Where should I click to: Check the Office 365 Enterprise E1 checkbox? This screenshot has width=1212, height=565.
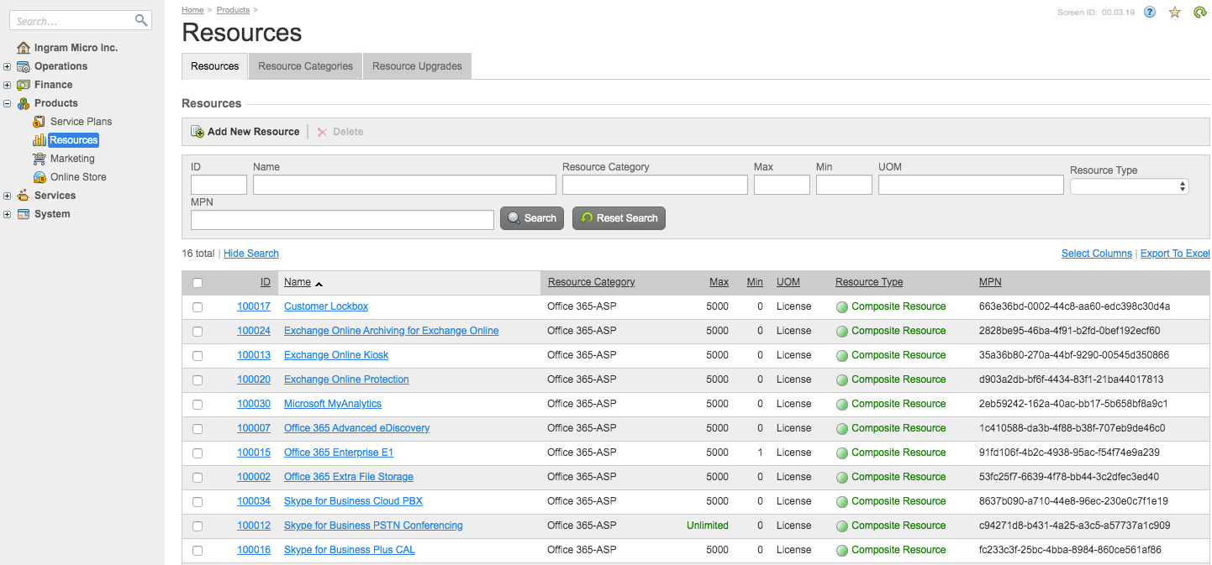[x=198, y=453]
